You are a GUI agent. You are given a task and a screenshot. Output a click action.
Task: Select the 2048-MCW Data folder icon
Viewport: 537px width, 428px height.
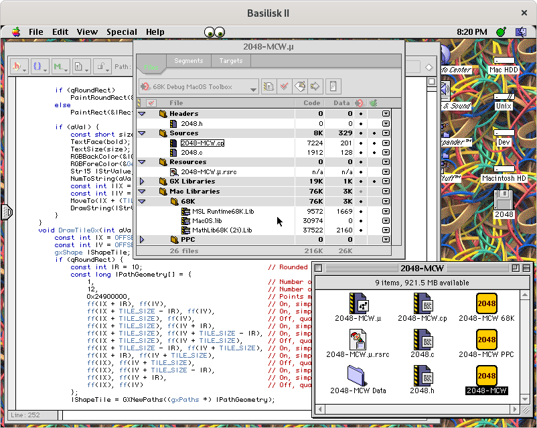click(x=357, y=375)
